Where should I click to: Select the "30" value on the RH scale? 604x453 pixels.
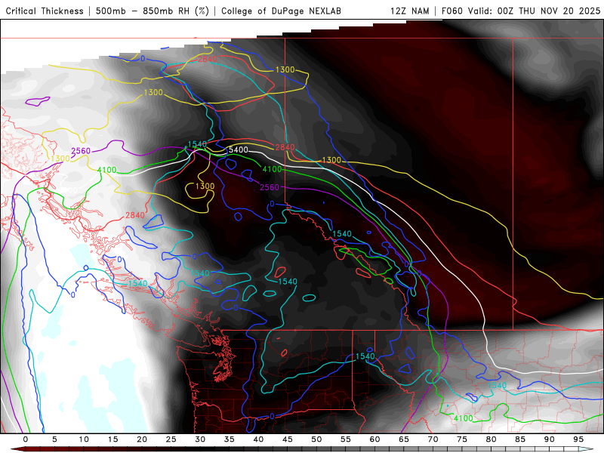coord(200,439)
